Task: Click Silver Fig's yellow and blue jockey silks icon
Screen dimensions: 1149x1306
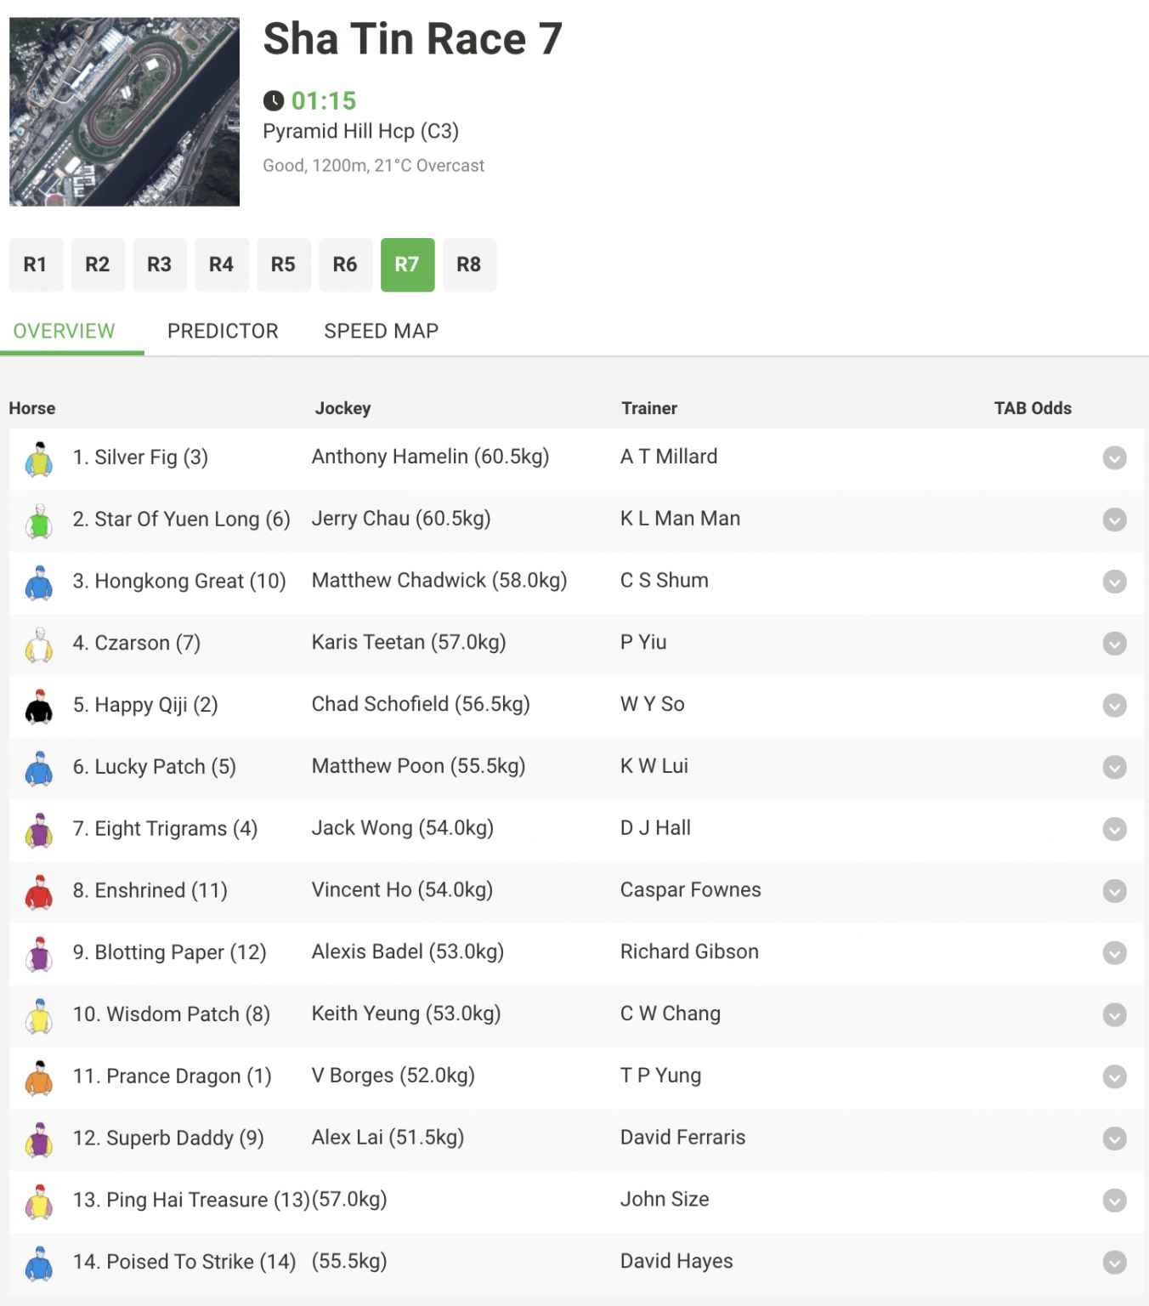Action: click(39, 458)
